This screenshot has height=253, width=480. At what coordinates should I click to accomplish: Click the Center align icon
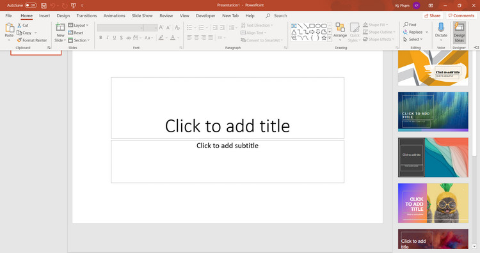pyautogui.click(x=196, y=38)
